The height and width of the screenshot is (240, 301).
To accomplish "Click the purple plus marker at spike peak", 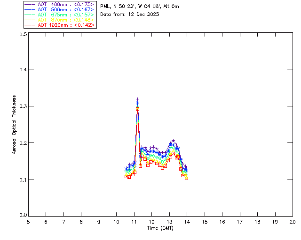I will pyautogui.click(x=137, y=99).
